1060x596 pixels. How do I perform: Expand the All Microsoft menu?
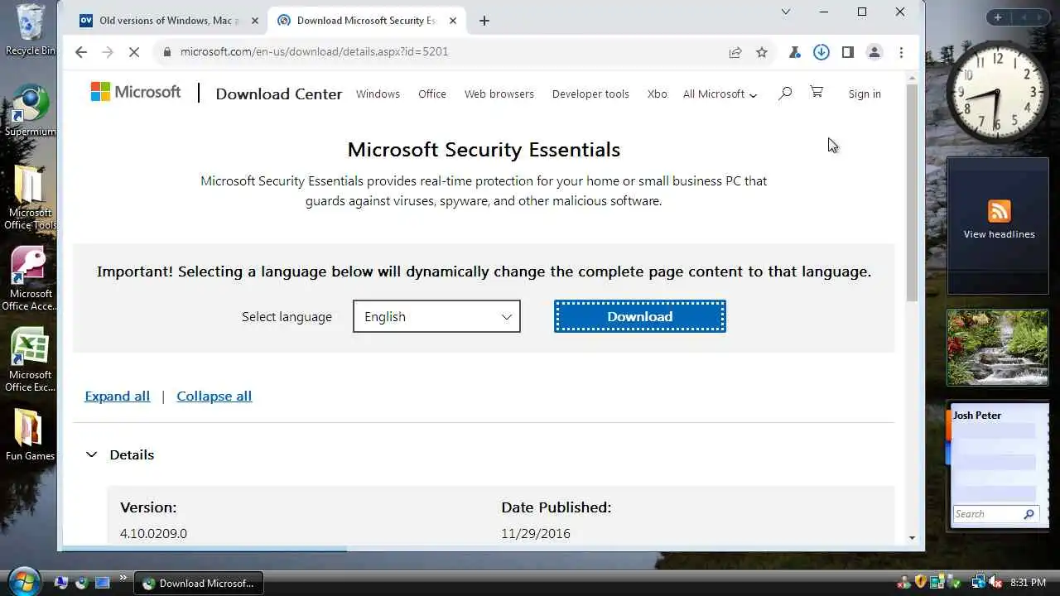coord(720,94)
